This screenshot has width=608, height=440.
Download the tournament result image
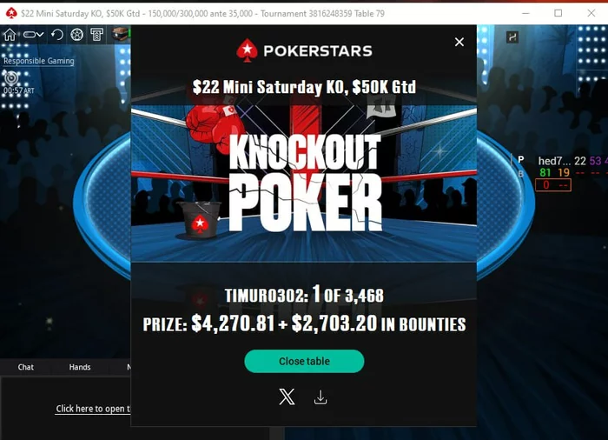pyautogui.click(x=321, y=397)
